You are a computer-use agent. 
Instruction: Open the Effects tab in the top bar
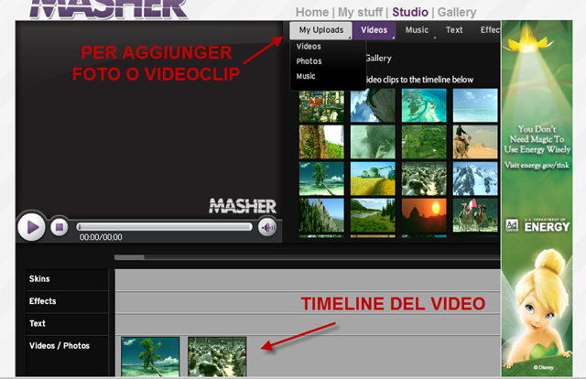point(490,30)
